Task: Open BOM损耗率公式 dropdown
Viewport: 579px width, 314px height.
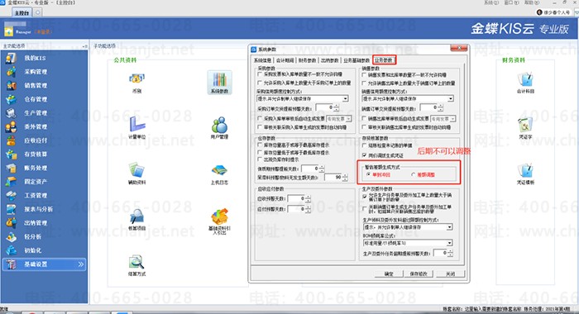Action: point(408,243)
